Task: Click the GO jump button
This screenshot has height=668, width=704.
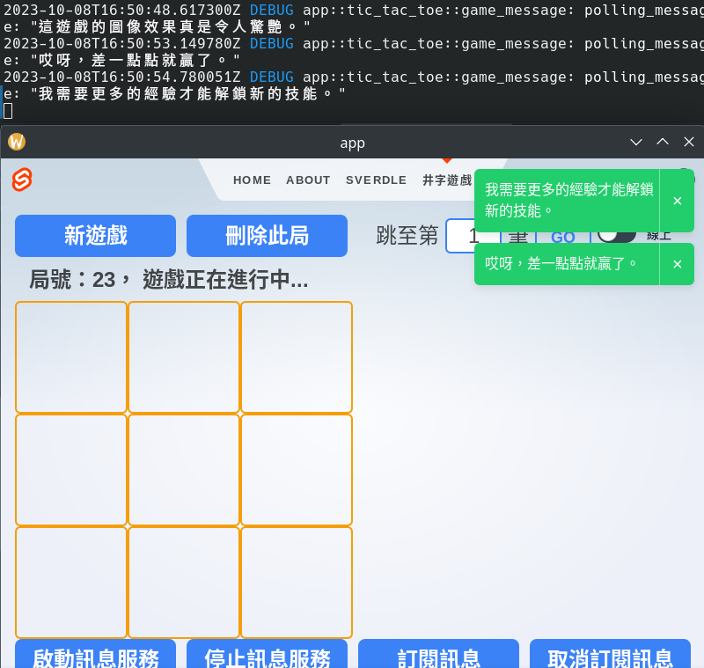Action: coord(563,237)
